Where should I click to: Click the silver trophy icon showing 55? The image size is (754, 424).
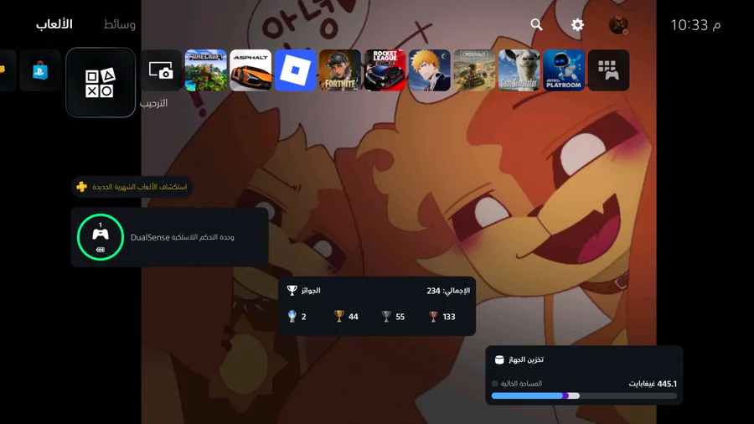(386, 316)
